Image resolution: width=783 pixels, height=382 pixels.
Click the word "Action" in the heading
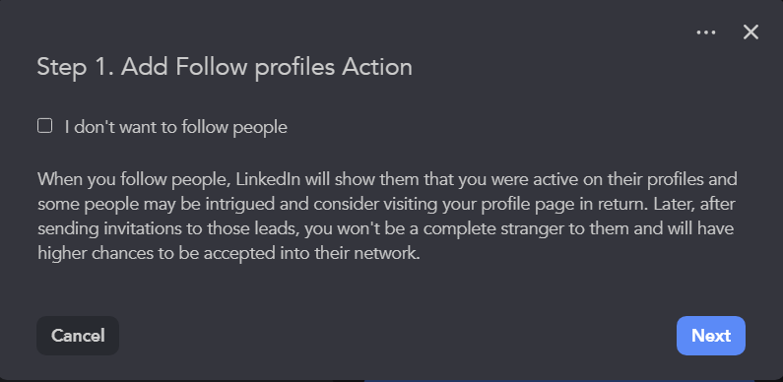[377, 67]
